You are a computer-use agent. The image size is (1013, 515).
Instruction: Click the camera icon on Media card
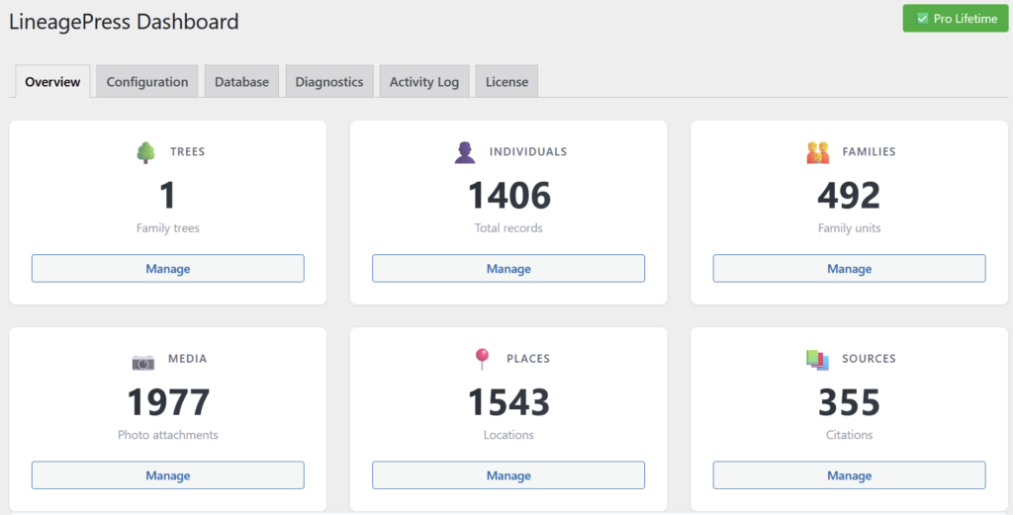(143, 362)
